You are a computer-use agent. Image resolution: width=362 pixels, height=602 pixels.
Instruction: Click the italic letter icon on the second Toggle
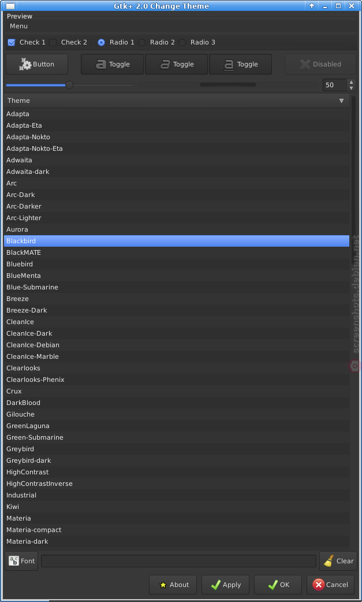tap(165, 64)
